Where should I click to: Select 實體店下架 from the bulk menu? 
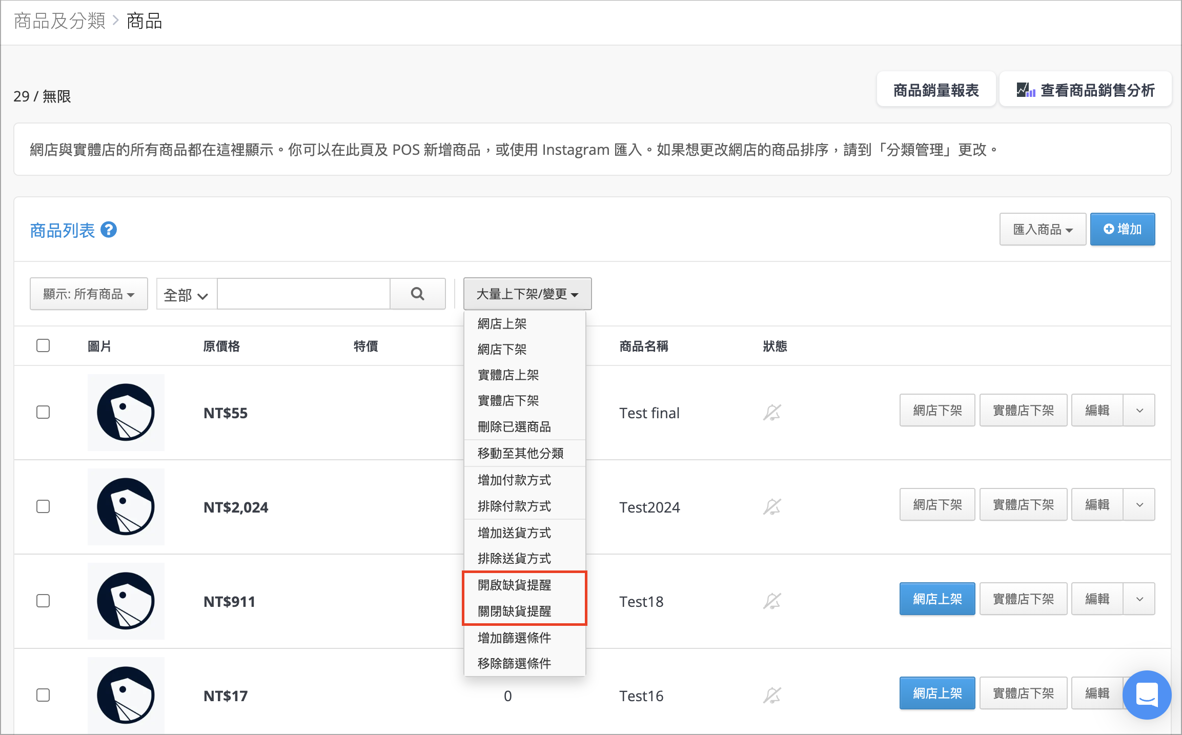524,400
